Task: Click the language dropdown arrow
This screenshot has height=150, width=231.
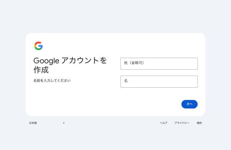Action: 64,123
